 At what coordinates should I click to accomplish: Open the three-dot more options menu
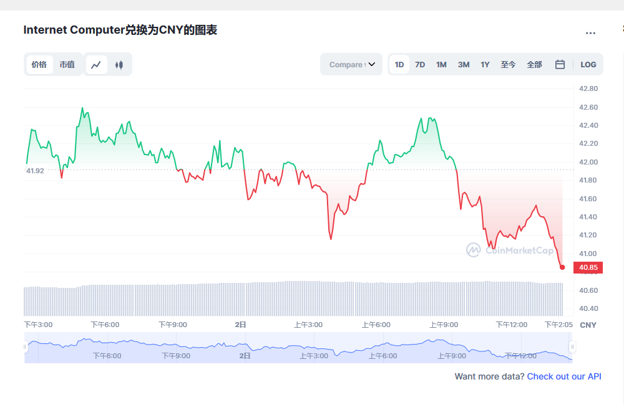590,33
